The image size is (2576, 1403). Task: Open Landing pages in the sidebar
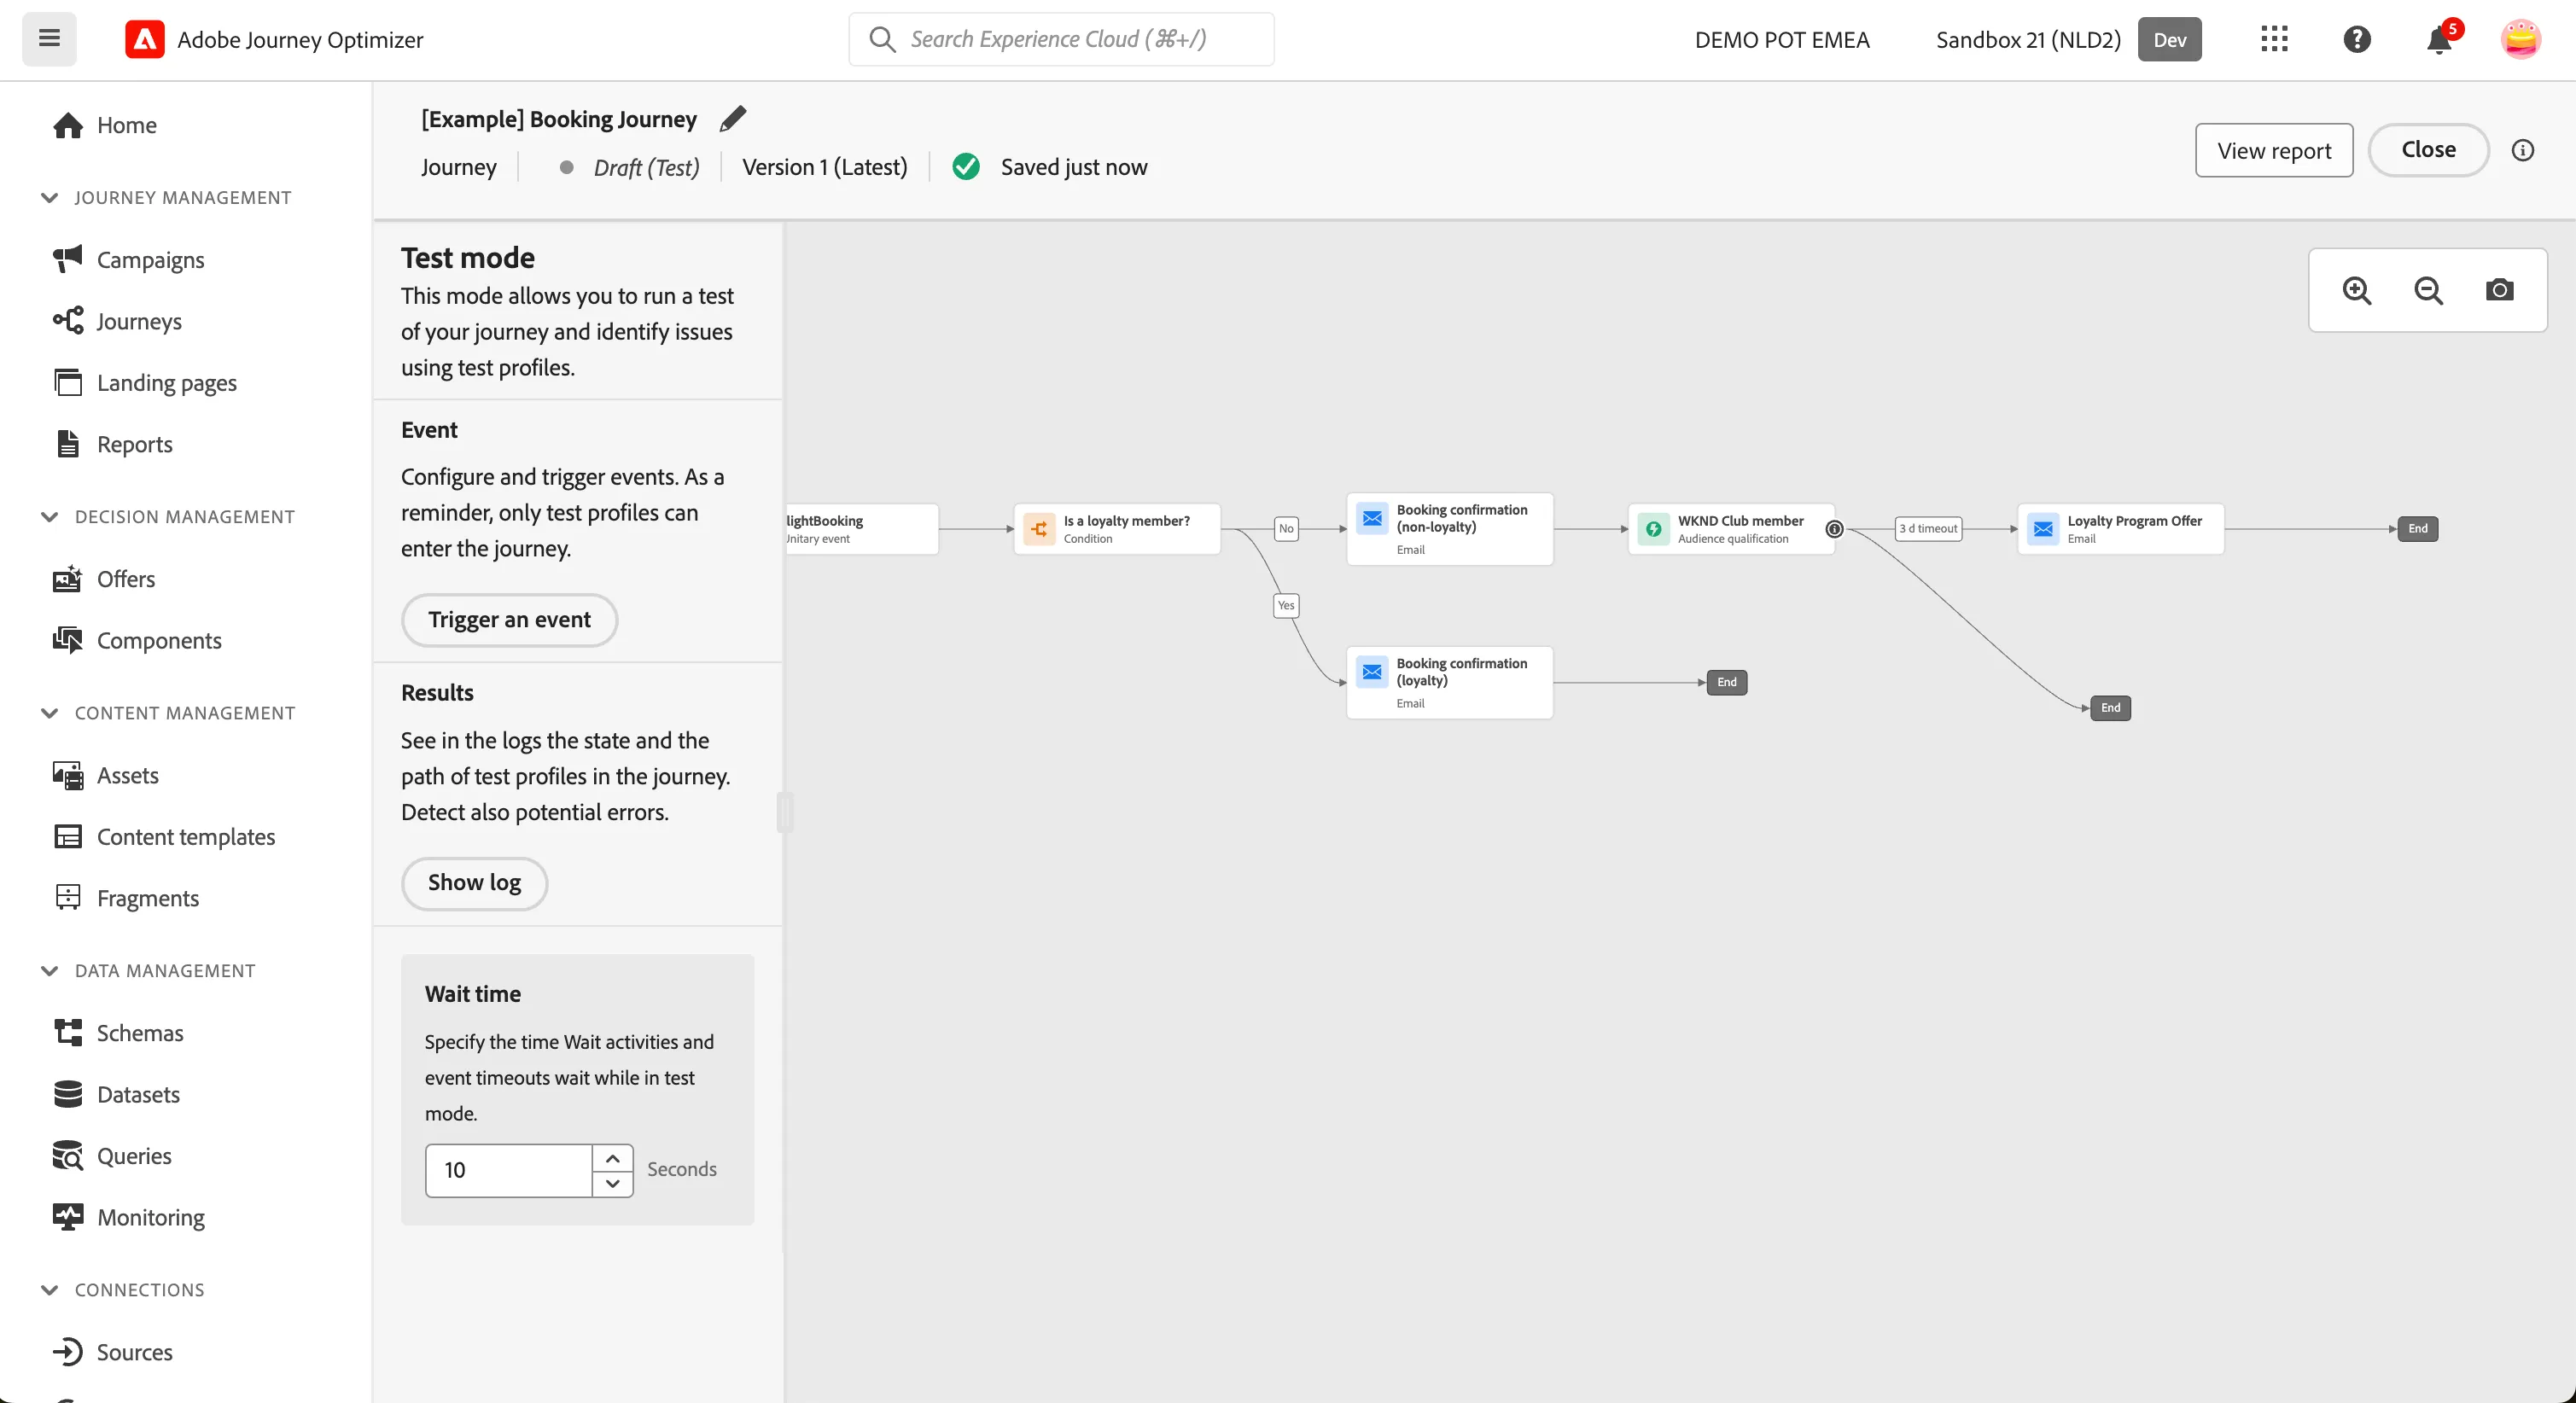(x=145, y=382)
